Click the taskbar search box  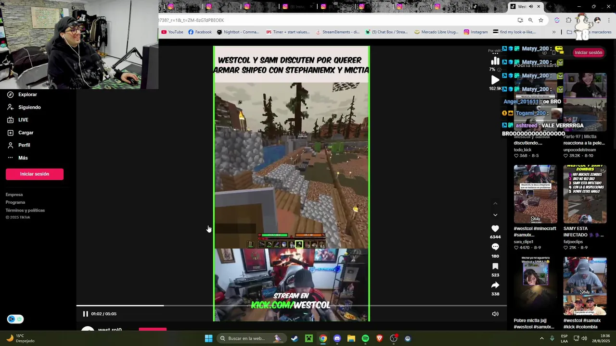click(251, 338)
